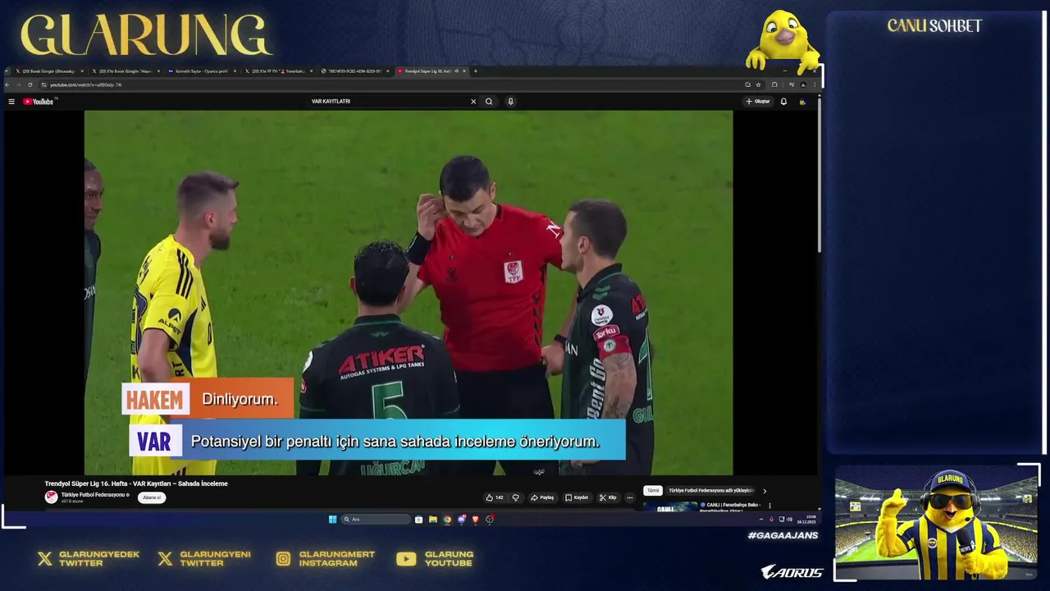The width and height of the screenshot is (1050, 591).
Task: Open the taskbar clock showing 16.12.2025
Action: [806, 520]
